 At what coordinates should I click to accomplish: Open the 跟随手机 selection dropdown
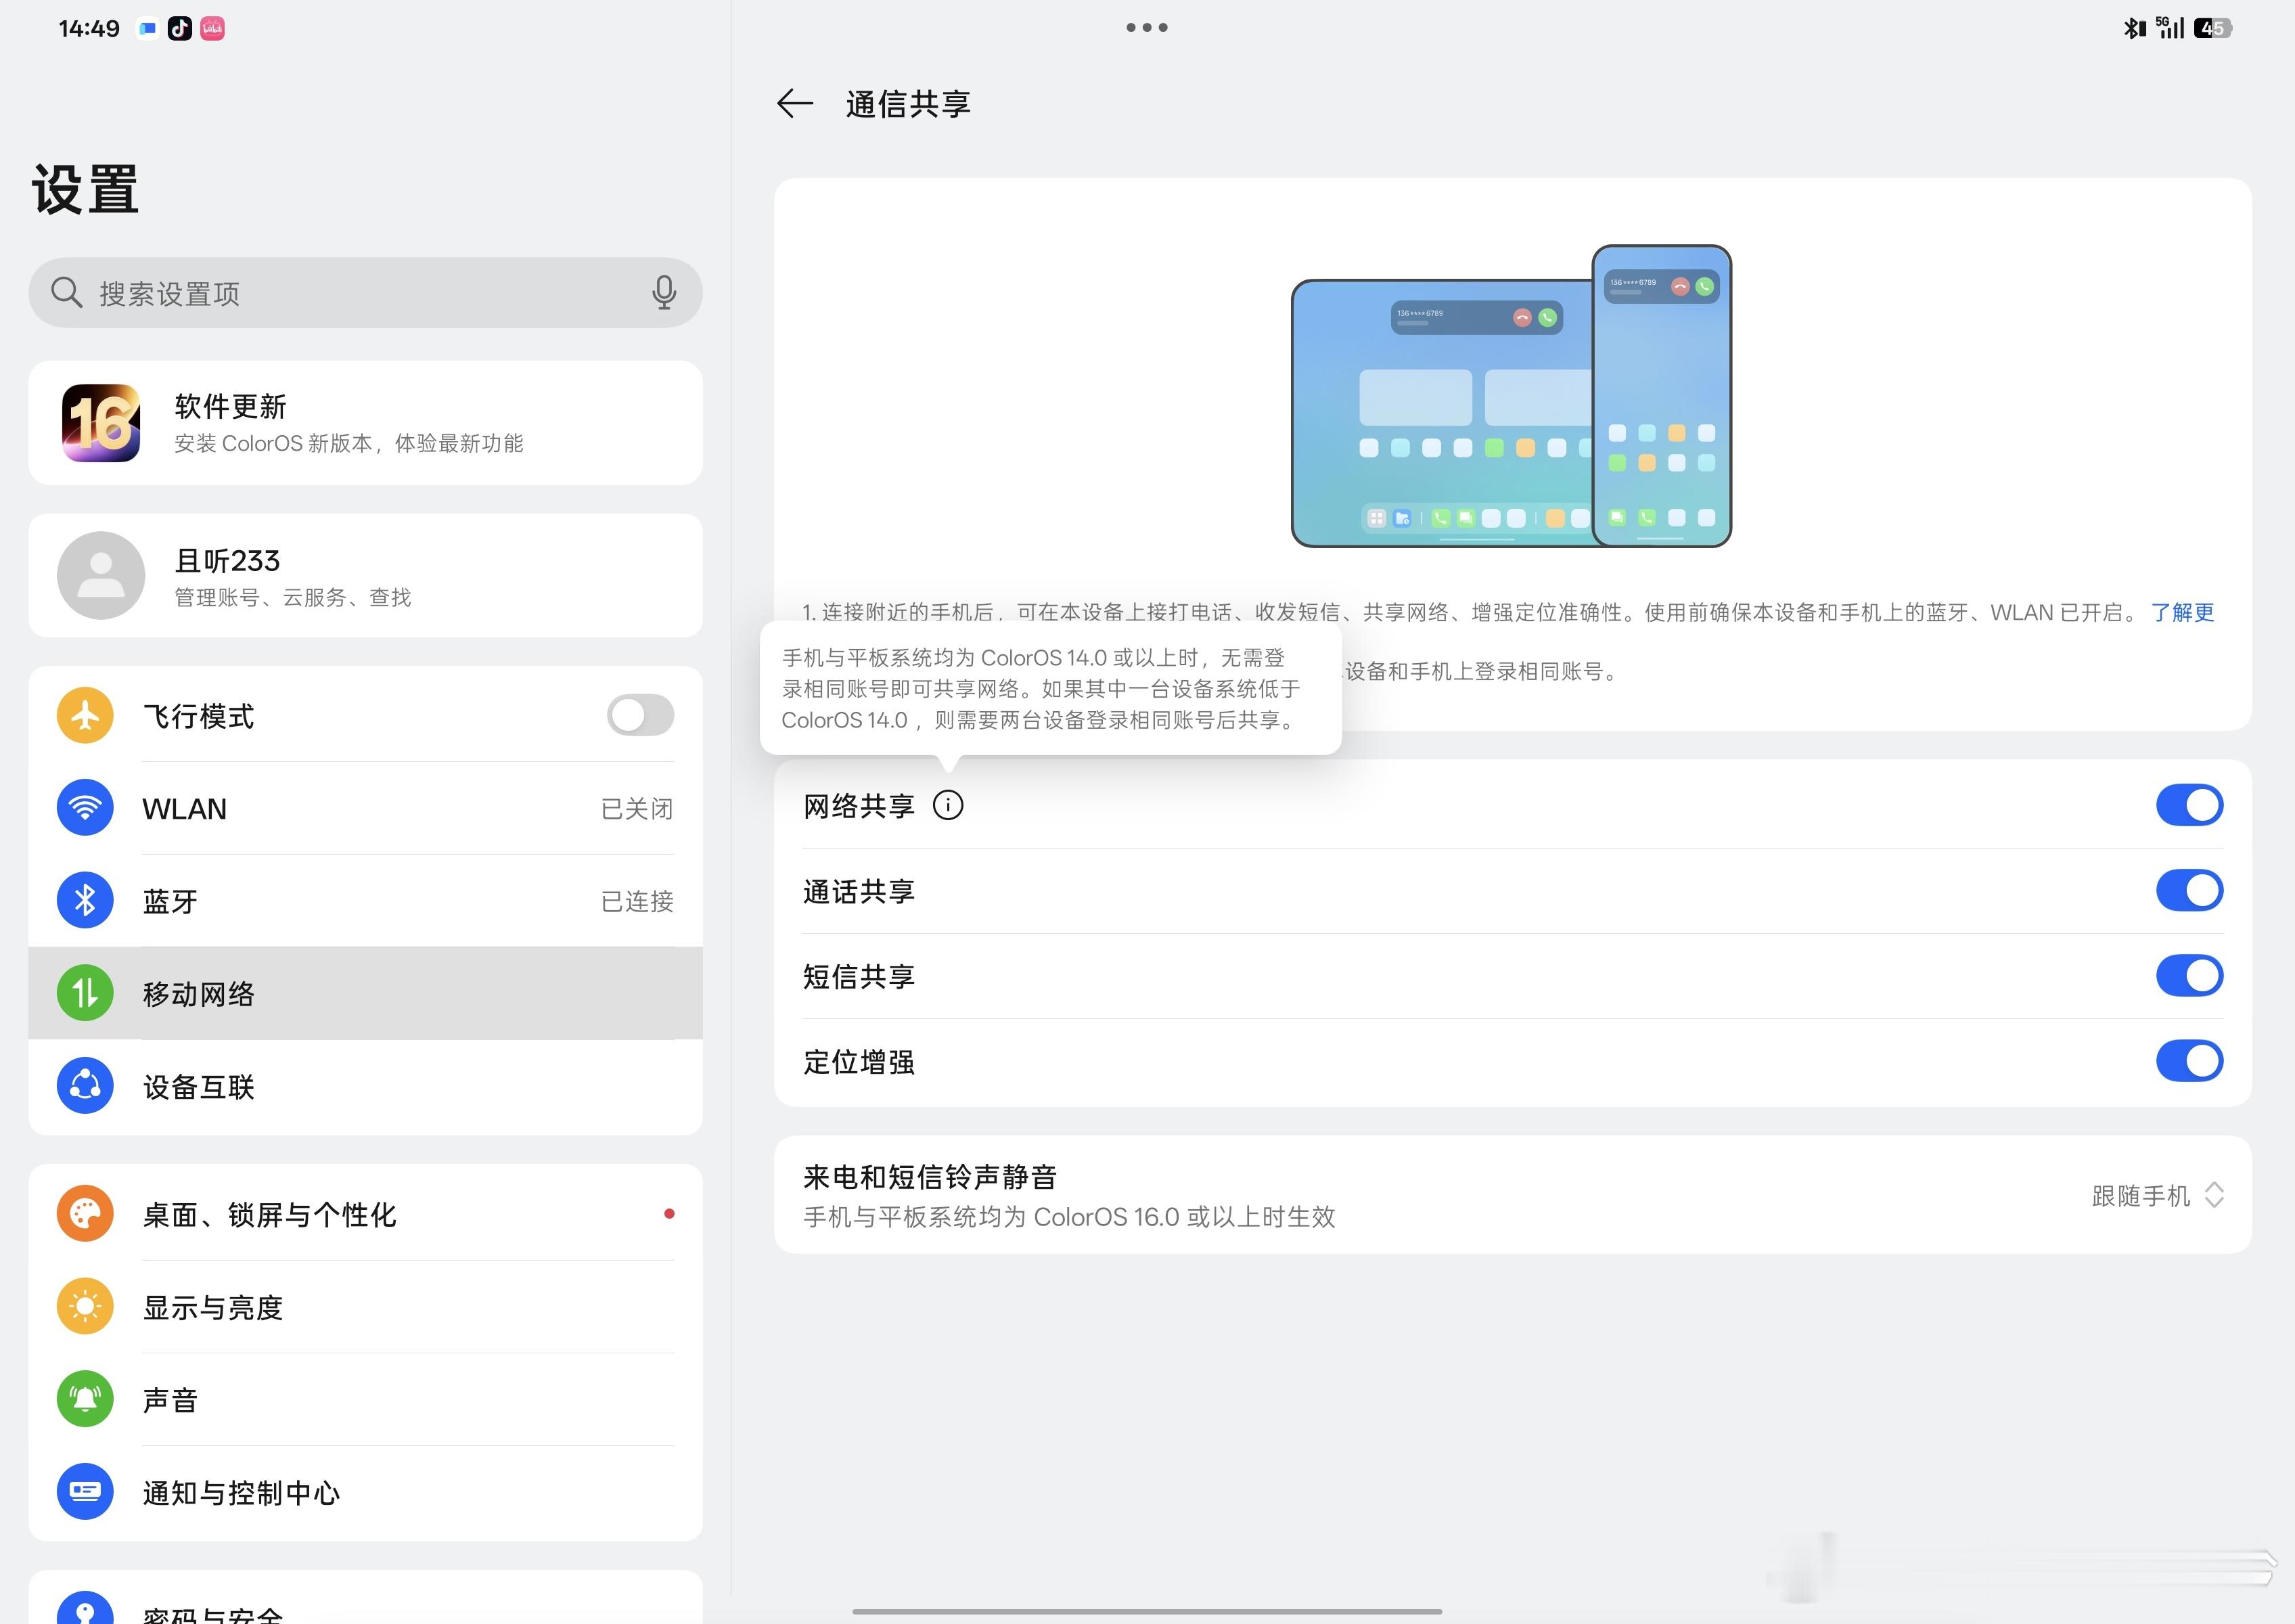pyautogui.click(x=2158, y=1196)
